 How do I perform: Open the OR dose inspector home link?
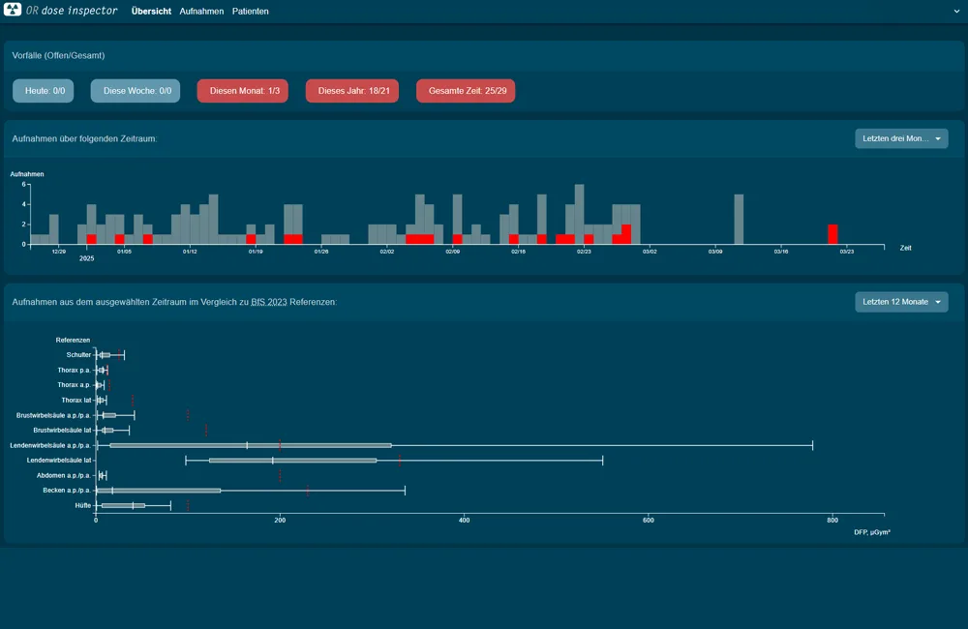[x=73, y=12]
